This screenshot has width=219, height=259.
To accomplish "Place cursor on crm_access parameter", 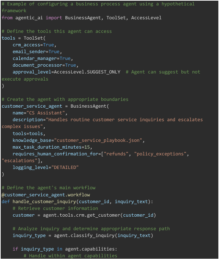I will 26,45.
